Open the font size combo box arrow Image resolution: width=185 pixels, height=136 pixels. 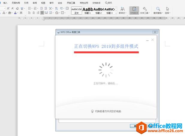pos(5,8)
